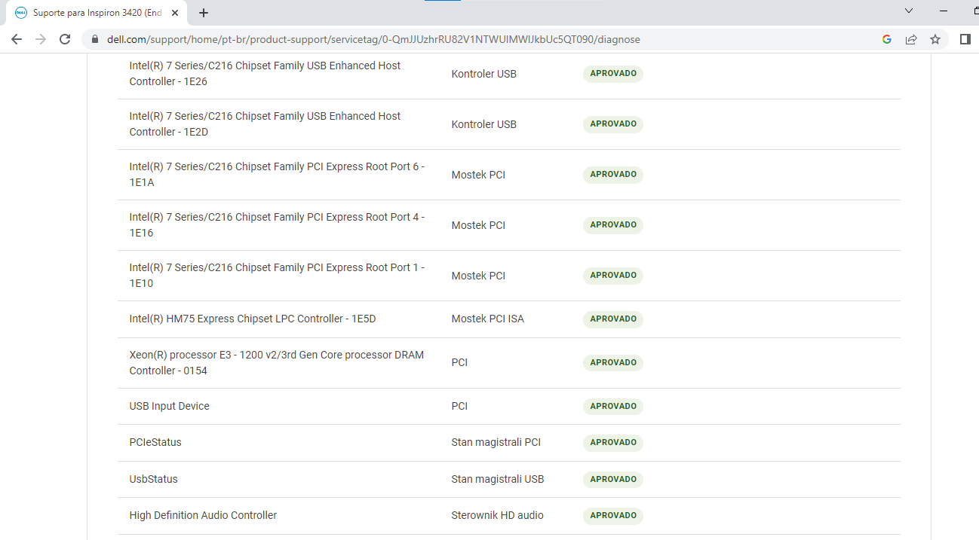
Task: Reload the Dell support page
Action: (65, 39)
